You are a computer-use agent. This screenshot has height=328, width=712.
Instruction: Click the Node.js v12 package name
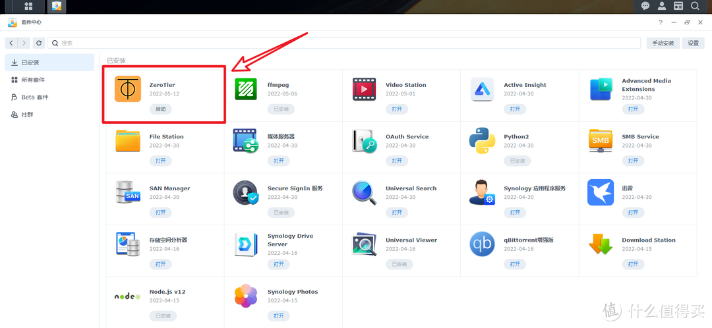pyautogui.click(x=167, y=292)
